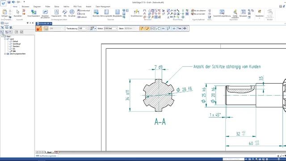
Task: Open the Winkel angle combo box
Action: pos(111,29)
